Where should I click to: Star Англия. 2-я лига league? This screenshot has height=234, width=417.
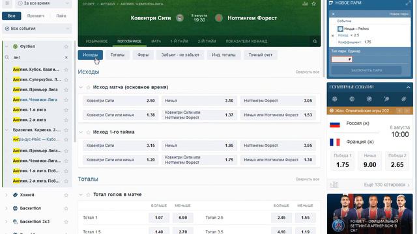(x=66, y=120)
